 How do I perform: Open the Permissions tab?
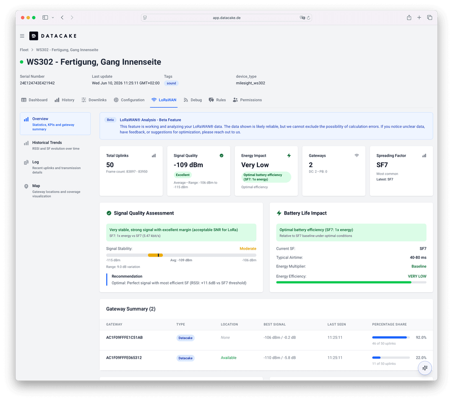pyautogui.click(x=247, y=100)
